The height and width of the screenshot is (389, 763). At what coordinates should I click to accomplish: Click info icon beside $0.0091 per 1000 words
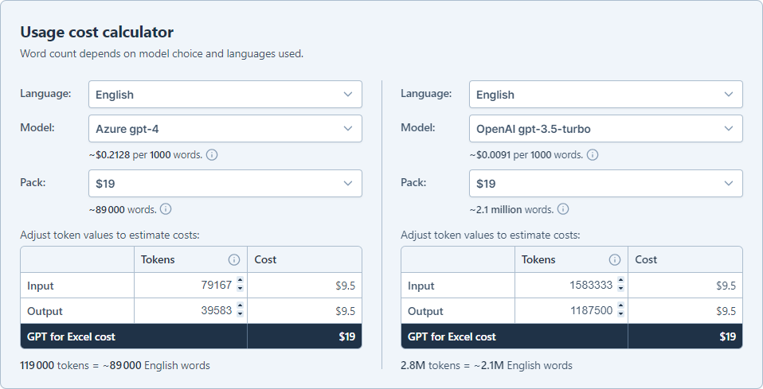[593, 154]
